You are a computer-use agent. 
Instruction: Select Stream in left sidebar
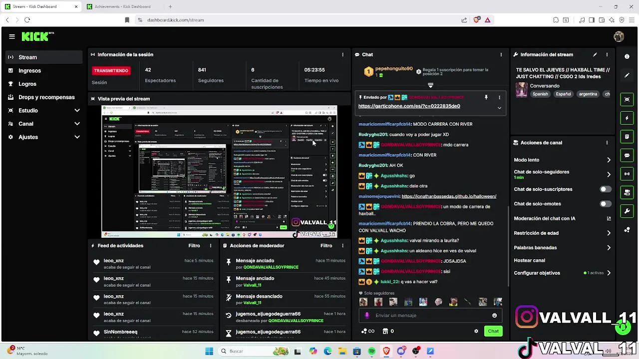[44, 57]
